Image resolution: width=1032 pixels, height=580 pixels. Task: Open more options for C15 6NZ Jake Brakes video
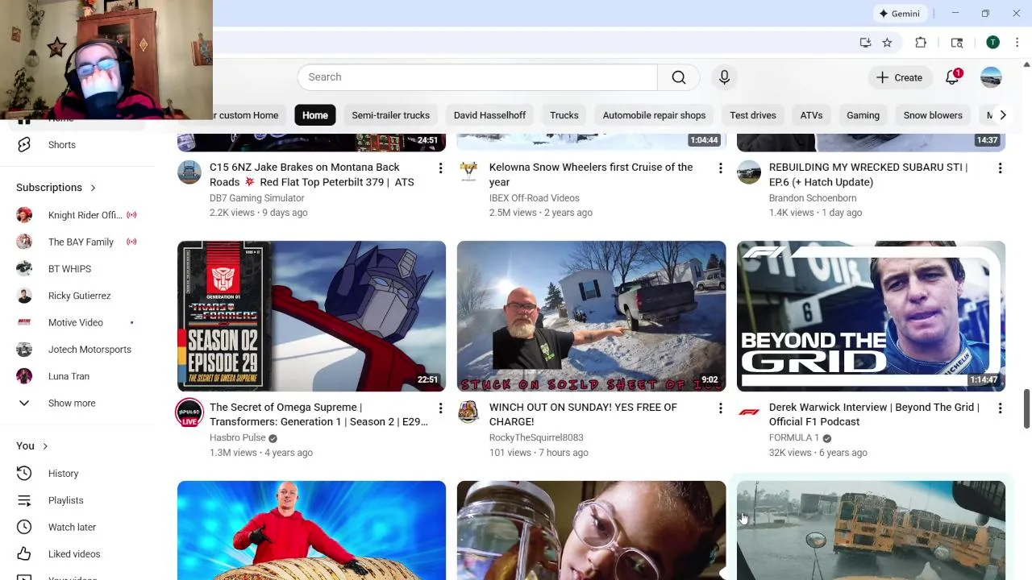[x=440, y=168]
